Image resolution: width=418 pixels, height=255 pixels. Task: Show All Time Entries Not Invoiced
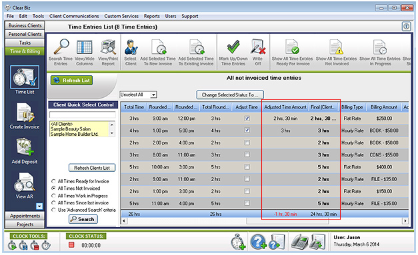pos(337,53)
